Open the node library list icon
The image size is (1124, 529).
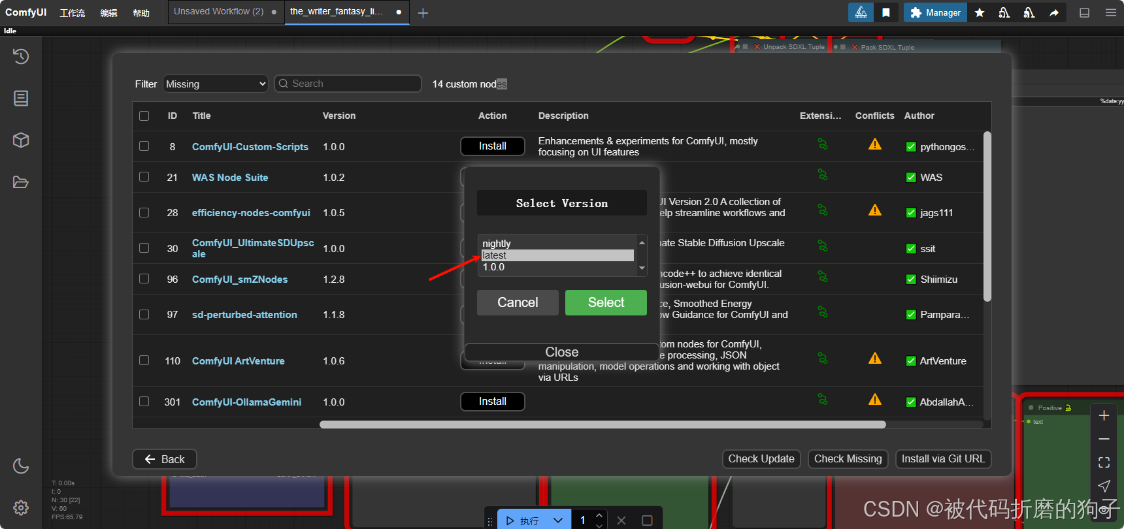pos(21,98)
